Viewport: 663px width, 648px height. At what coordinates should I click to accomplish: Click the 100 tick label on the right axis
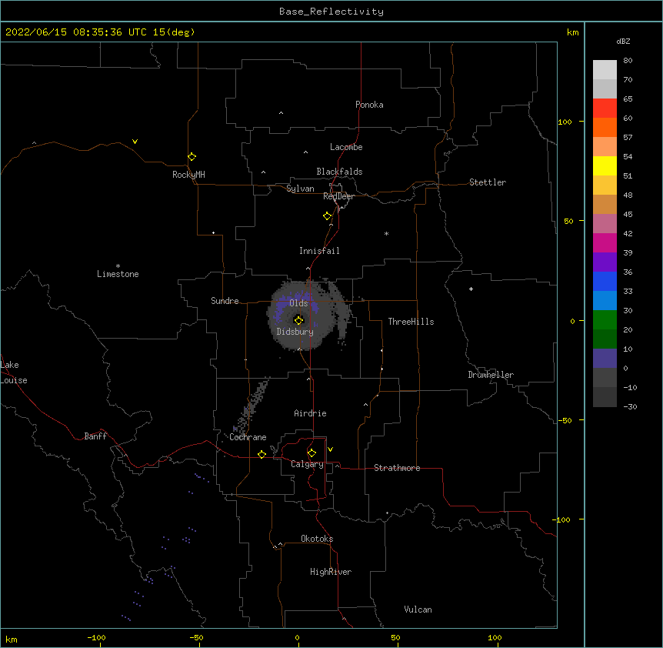click(565, 122)
